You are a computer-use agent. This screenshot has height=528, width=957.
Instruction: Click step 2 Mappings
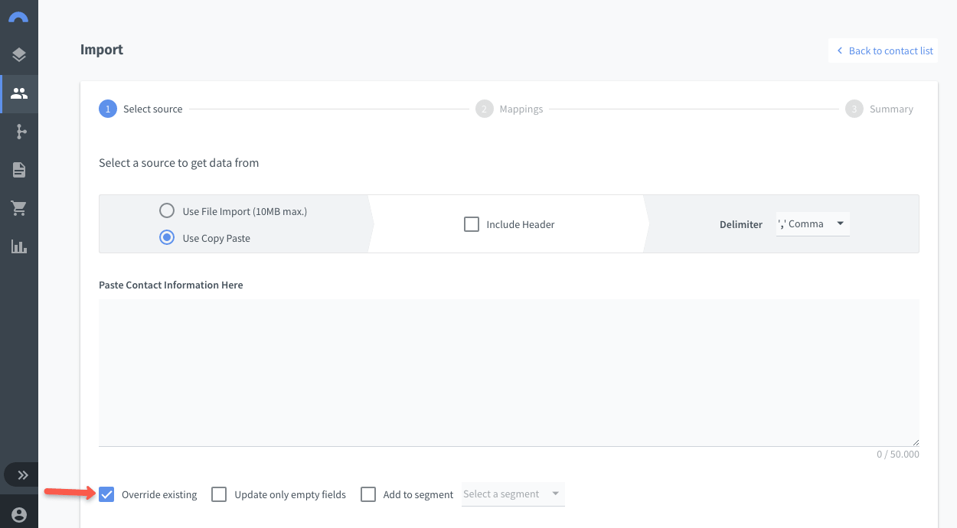(x=509, y=109)
